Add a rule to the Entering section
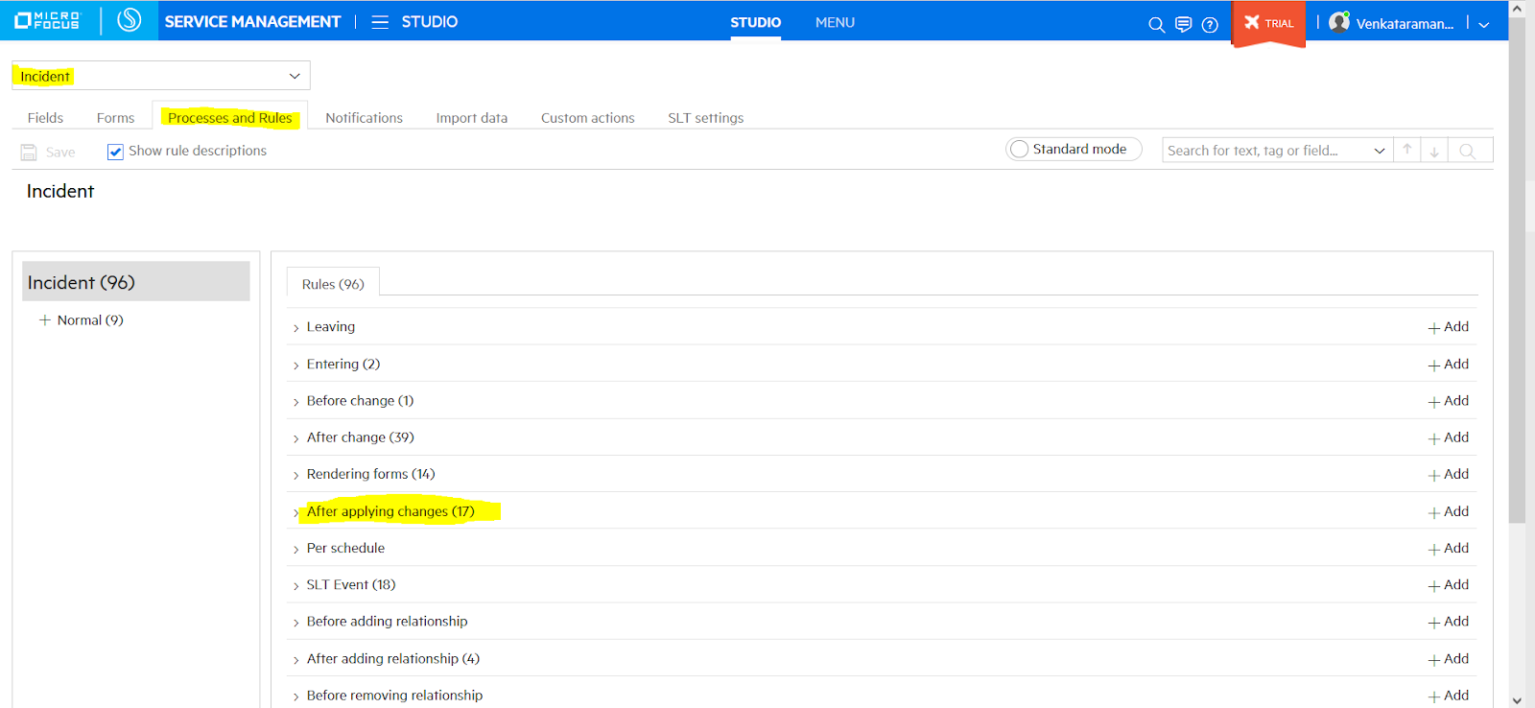The image size is (1535, 708). [x=1448, y=365]
